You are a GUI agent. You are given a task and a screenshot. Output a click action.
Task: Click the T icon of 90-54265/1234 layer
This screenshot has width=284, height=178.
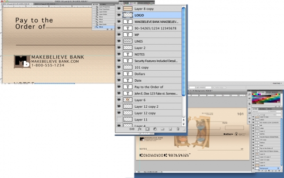pos(128,28)
